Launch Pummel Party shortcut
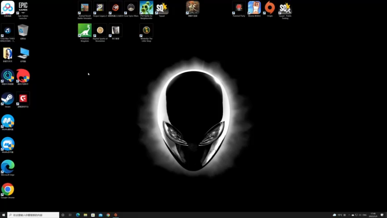387x218 pixels. (x=238, y=9)
